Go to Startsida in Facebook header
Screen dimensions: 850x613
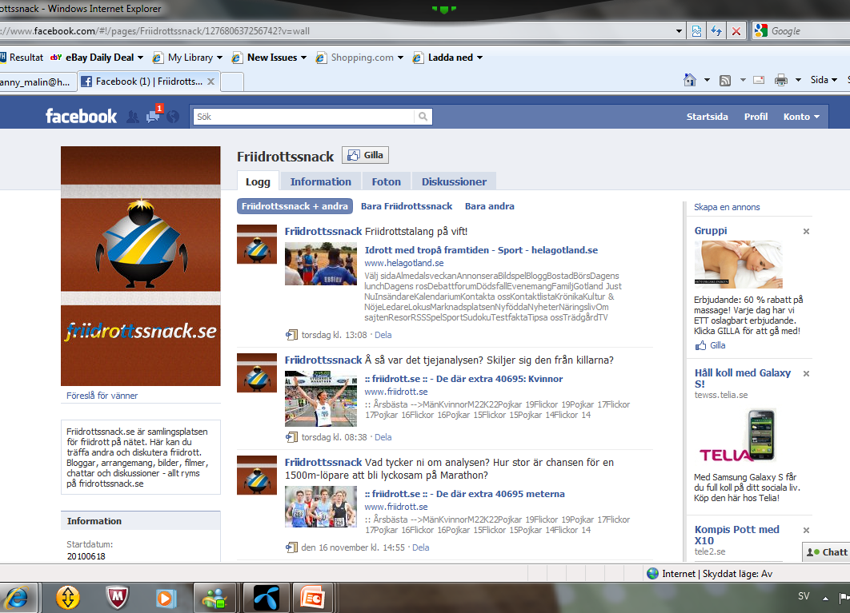[707, 117]
